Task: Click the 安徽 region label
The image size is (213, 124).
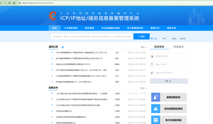Action: 117,70
